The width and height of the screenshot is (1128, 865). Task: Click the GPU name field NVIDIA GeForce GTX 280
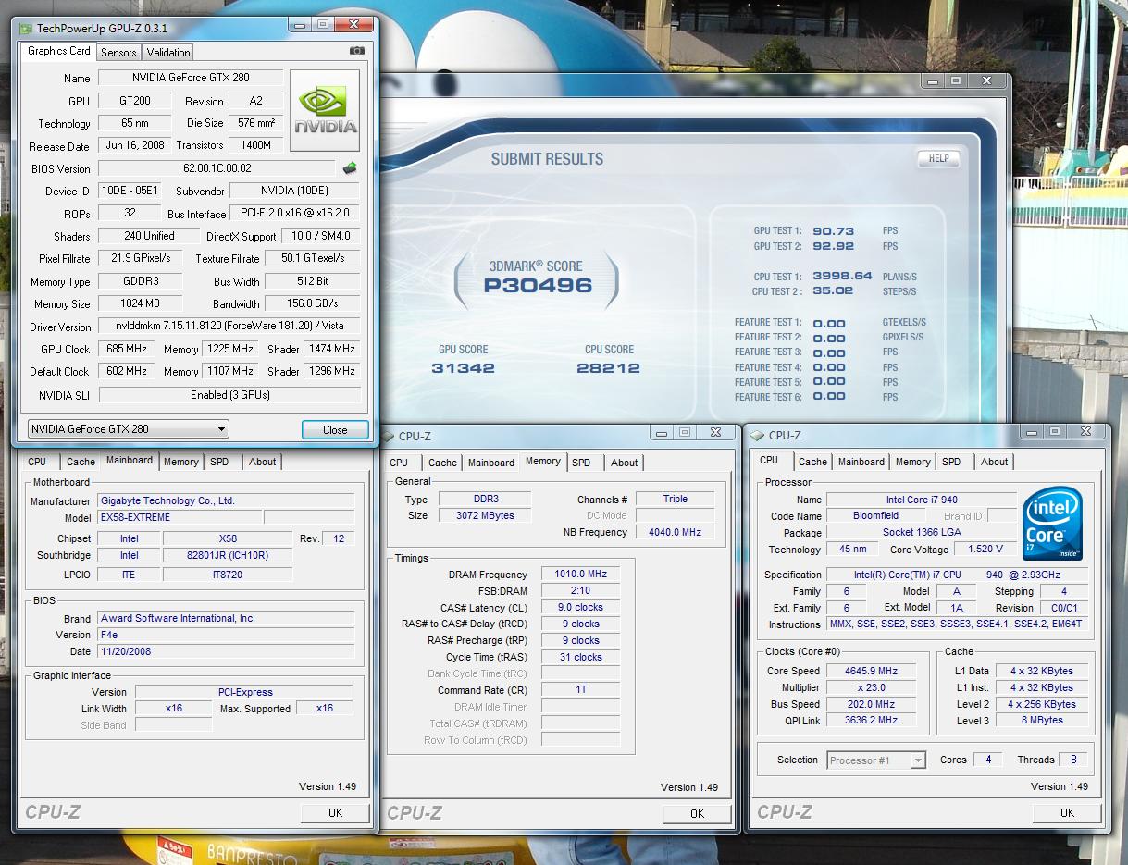coord(191,78)
